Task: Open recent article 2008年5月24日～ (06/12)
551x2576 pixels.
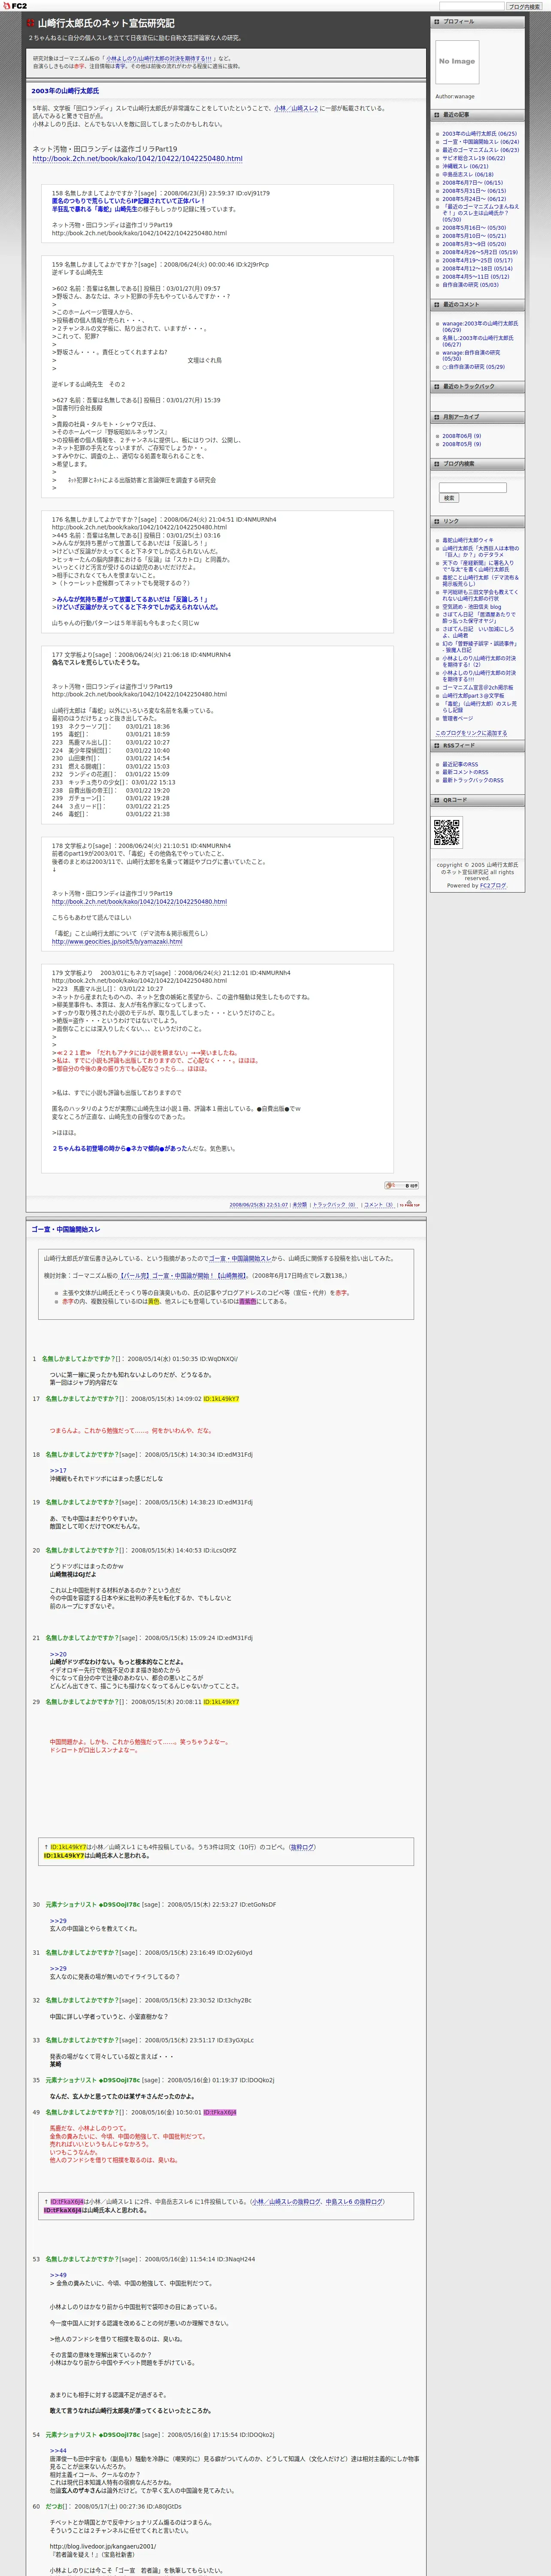Action: [x=474, y=199]
